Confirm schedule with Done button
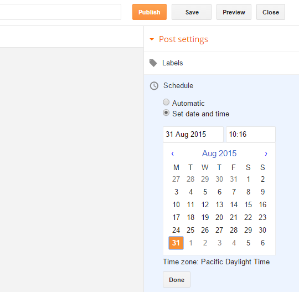 point(177,280)
